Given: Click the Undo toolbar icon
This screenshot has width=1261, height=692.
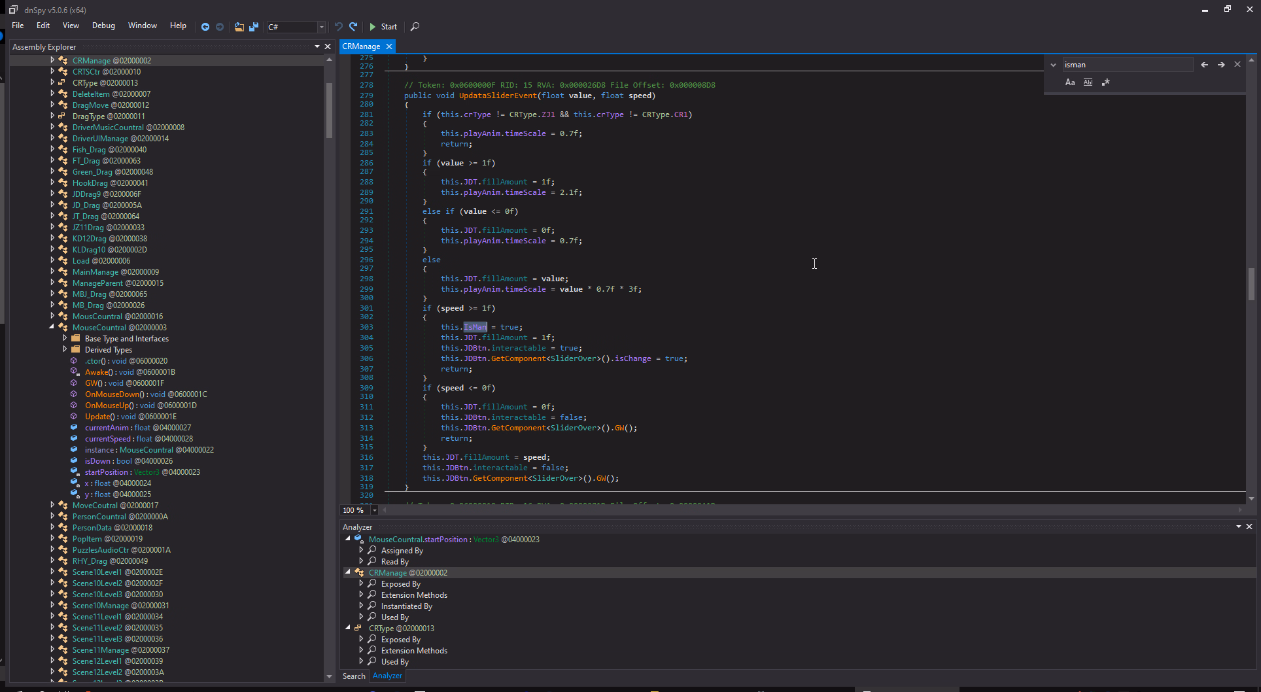Looking at the screenshot, I should pos(339,27).
